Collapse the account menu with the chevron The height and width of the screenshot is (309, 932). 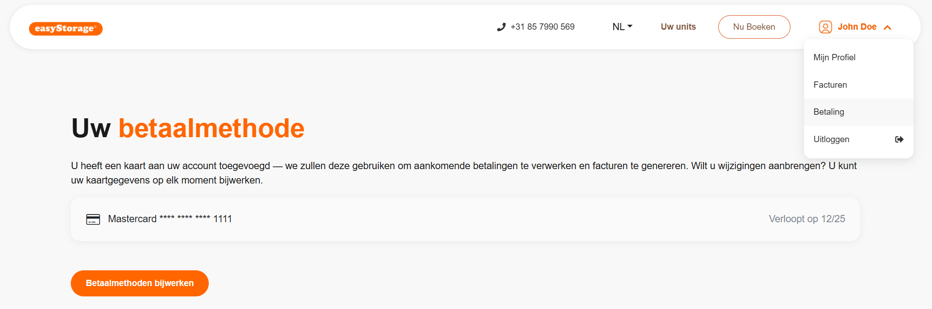click(887, 27)
